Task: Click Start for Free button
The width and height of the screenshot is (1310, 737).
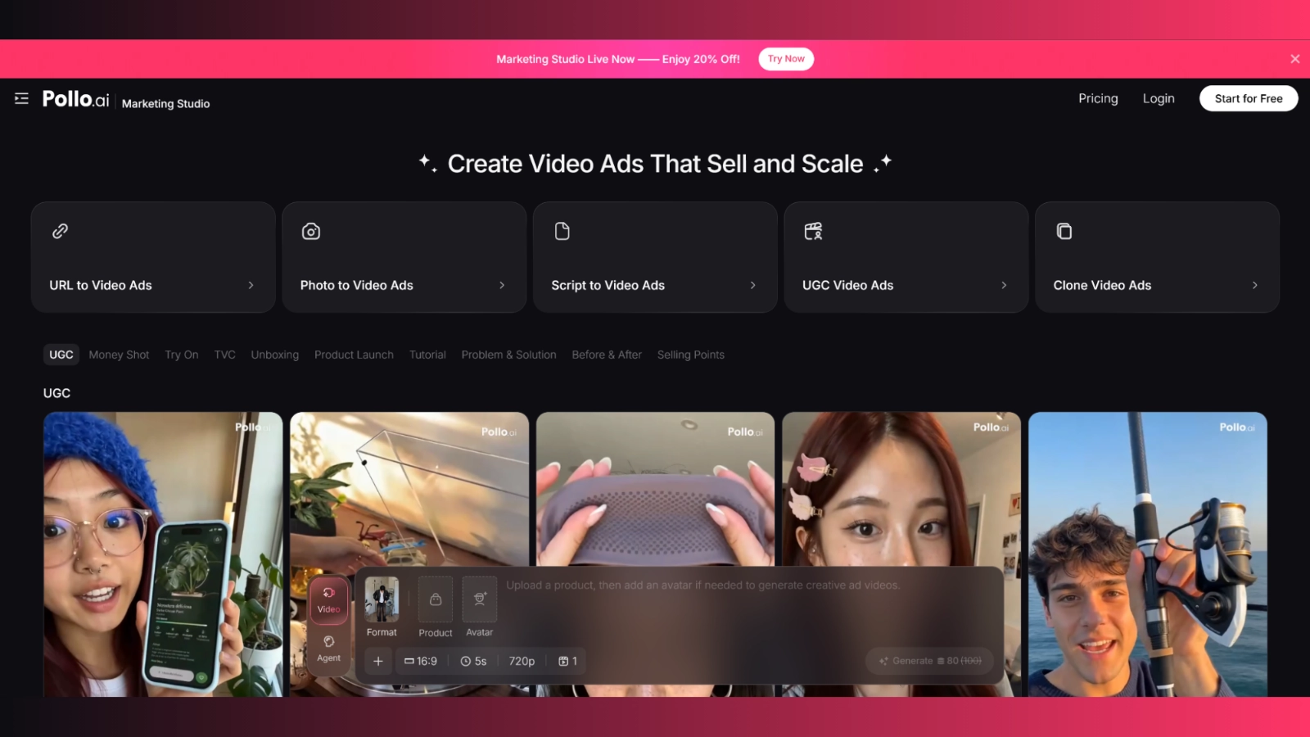Action: 1249,98
